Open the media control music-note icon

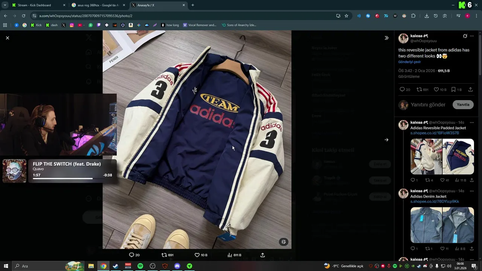click(x=458, y=16)
